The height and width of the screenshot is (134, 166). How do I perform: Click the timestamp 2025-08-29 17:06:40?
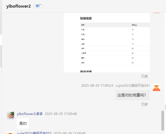tap(70, 133)
